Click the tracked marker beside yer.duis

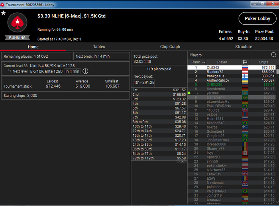click(x=189, y=93)
